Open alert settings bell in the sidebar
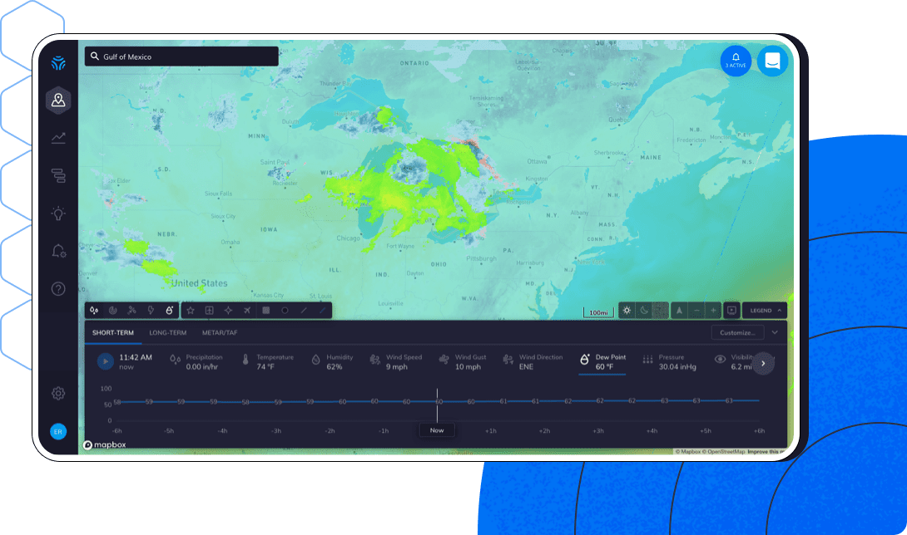Image resolution: width=907 pixels, height=535 pixels. tap(58, 251)
